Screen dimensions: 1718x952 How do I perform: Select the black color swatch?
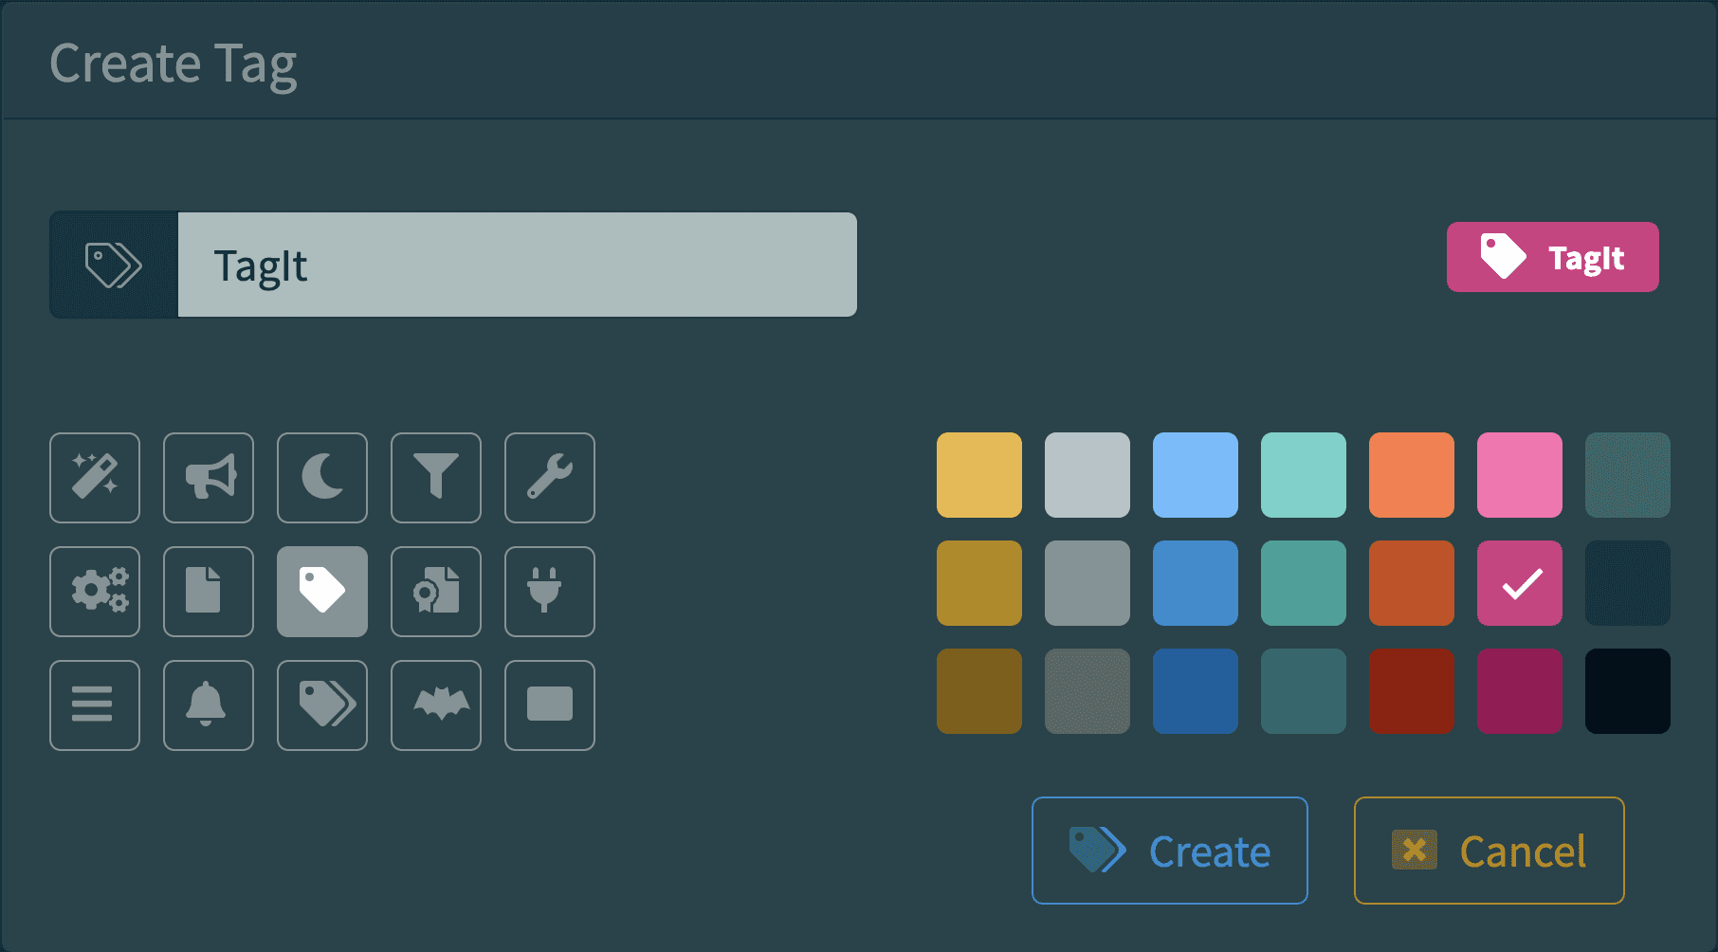click(1628, 691)
